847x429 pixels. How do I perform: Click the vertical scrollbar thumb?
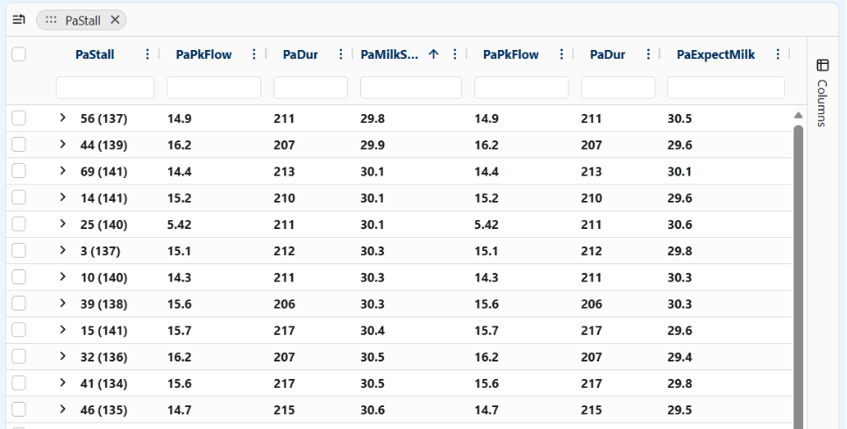point(798,263)
